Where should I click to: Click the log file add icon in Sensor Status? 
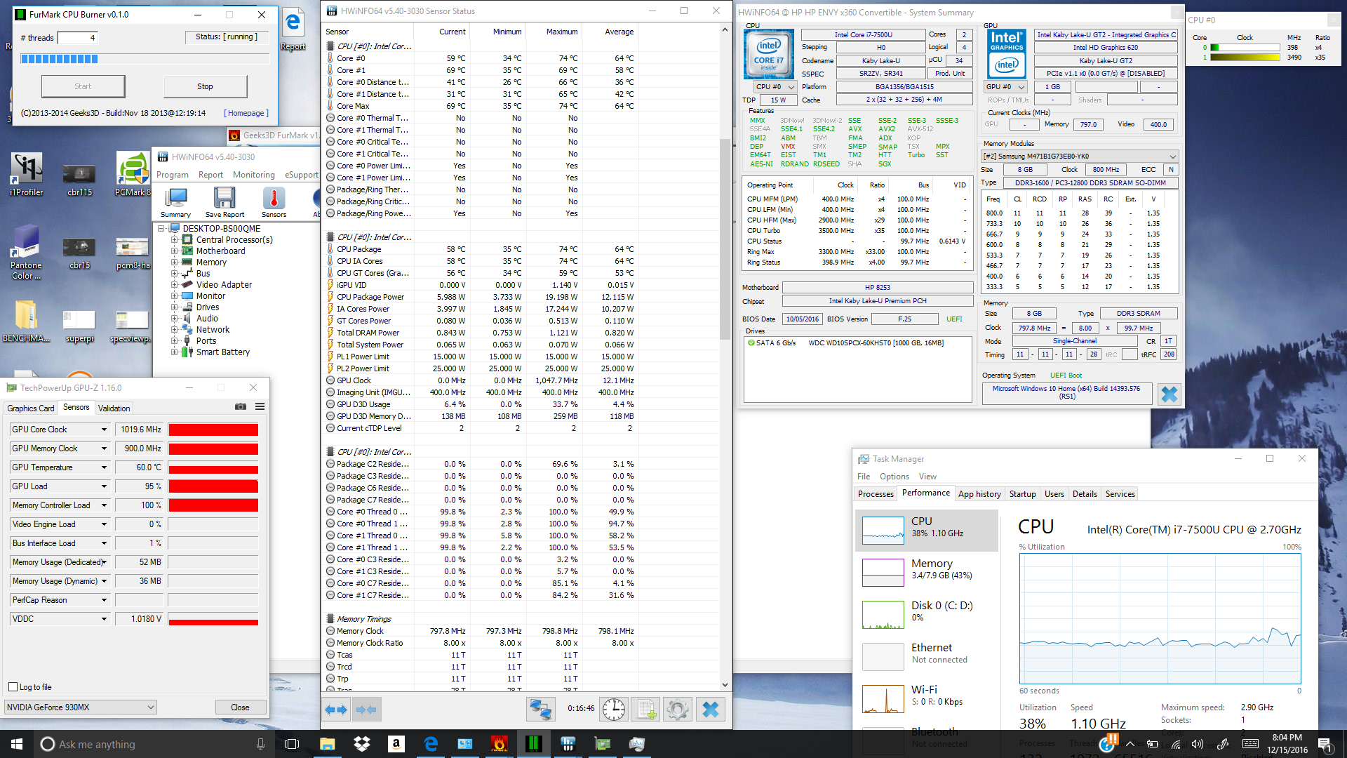coord(646,710)
